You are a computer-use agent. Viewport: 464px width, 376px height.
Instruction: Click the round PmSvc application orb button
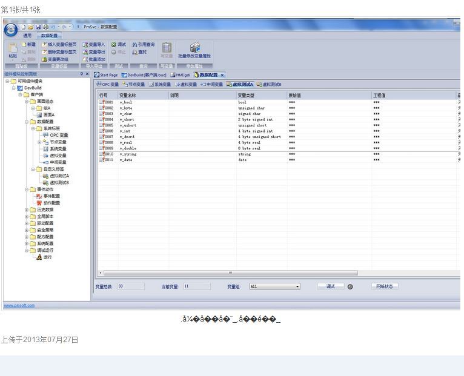[11, 30]
